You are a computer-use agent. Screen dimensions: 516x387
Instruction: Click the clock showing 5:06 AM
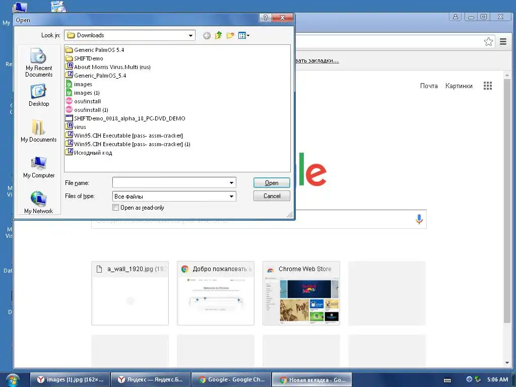click(497, 380)
